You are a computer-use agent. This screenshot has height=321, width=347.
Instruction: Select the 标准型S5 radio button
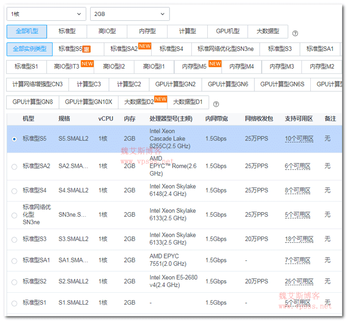tap(14, 139)
